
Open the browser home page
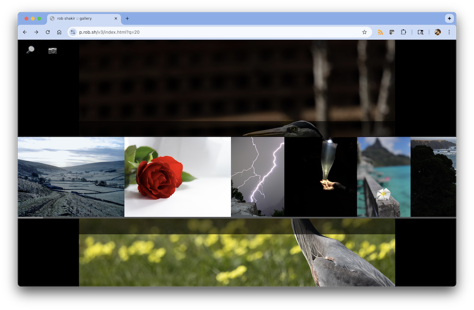(59, 32)
